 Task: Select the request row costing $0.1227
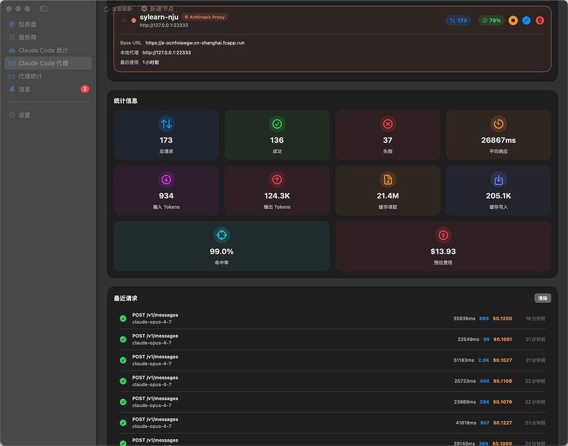click(x=333, y=423)
